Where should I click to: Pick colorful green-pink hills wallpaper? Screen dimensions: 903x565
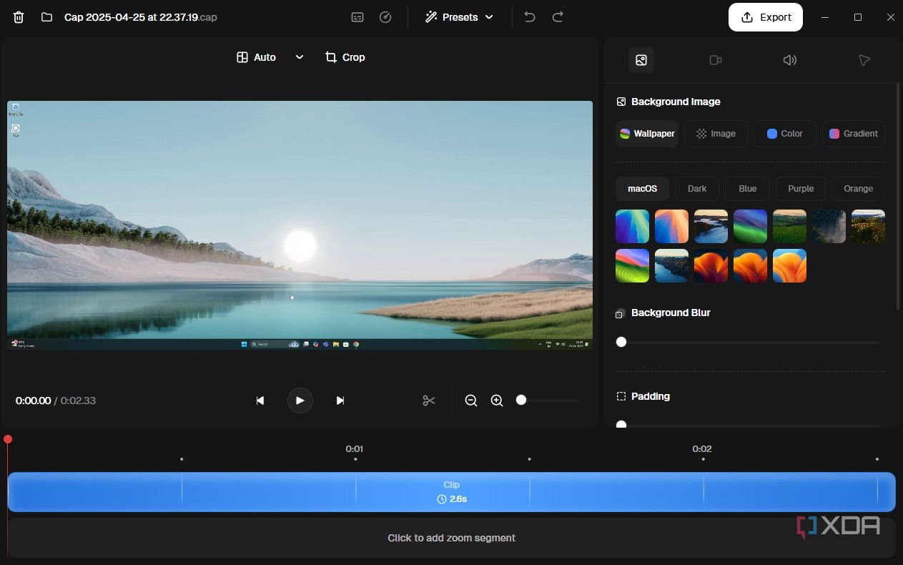tap(633, 265)
